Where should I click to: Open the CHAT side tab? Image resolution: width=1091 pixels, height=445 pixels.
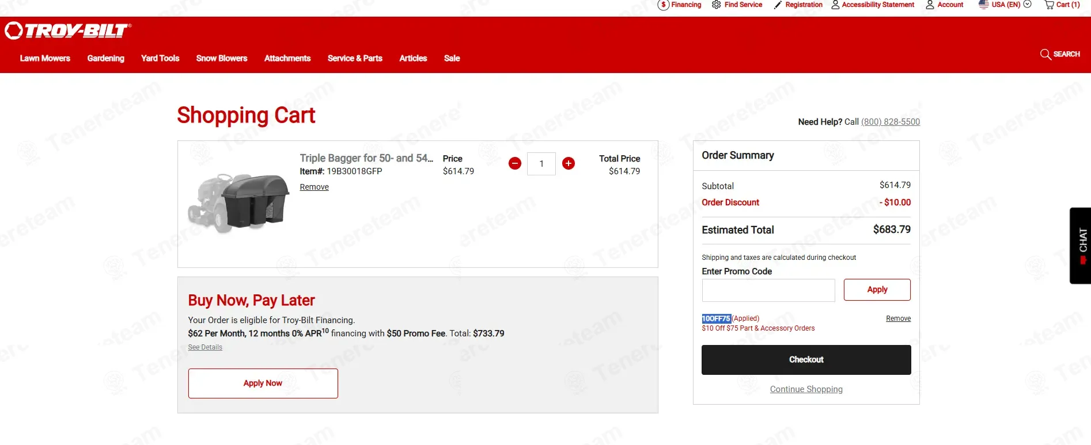coord(1081,245)
